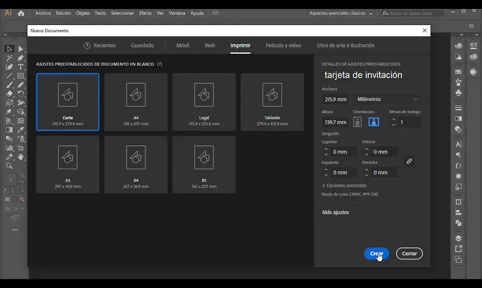Pick the Zoom magnifier tool
The height and width of the screenshot is (288, 482).
click(x=9, y=166)
